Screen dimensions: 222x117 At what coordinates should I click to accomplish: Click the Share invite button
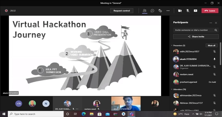coord(196,37)
